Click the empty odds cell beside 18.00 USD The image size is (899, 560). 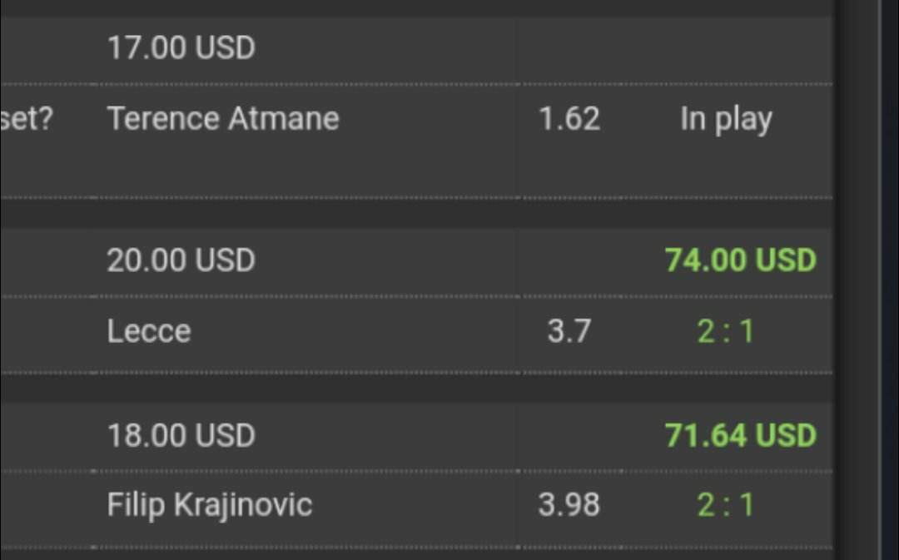(569, 435)
